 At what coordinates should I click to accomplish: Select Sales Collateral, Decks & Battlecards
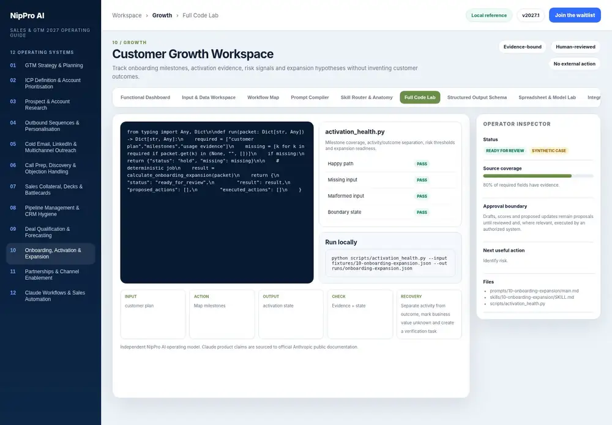pyautogui.click(x=50, y=189)
